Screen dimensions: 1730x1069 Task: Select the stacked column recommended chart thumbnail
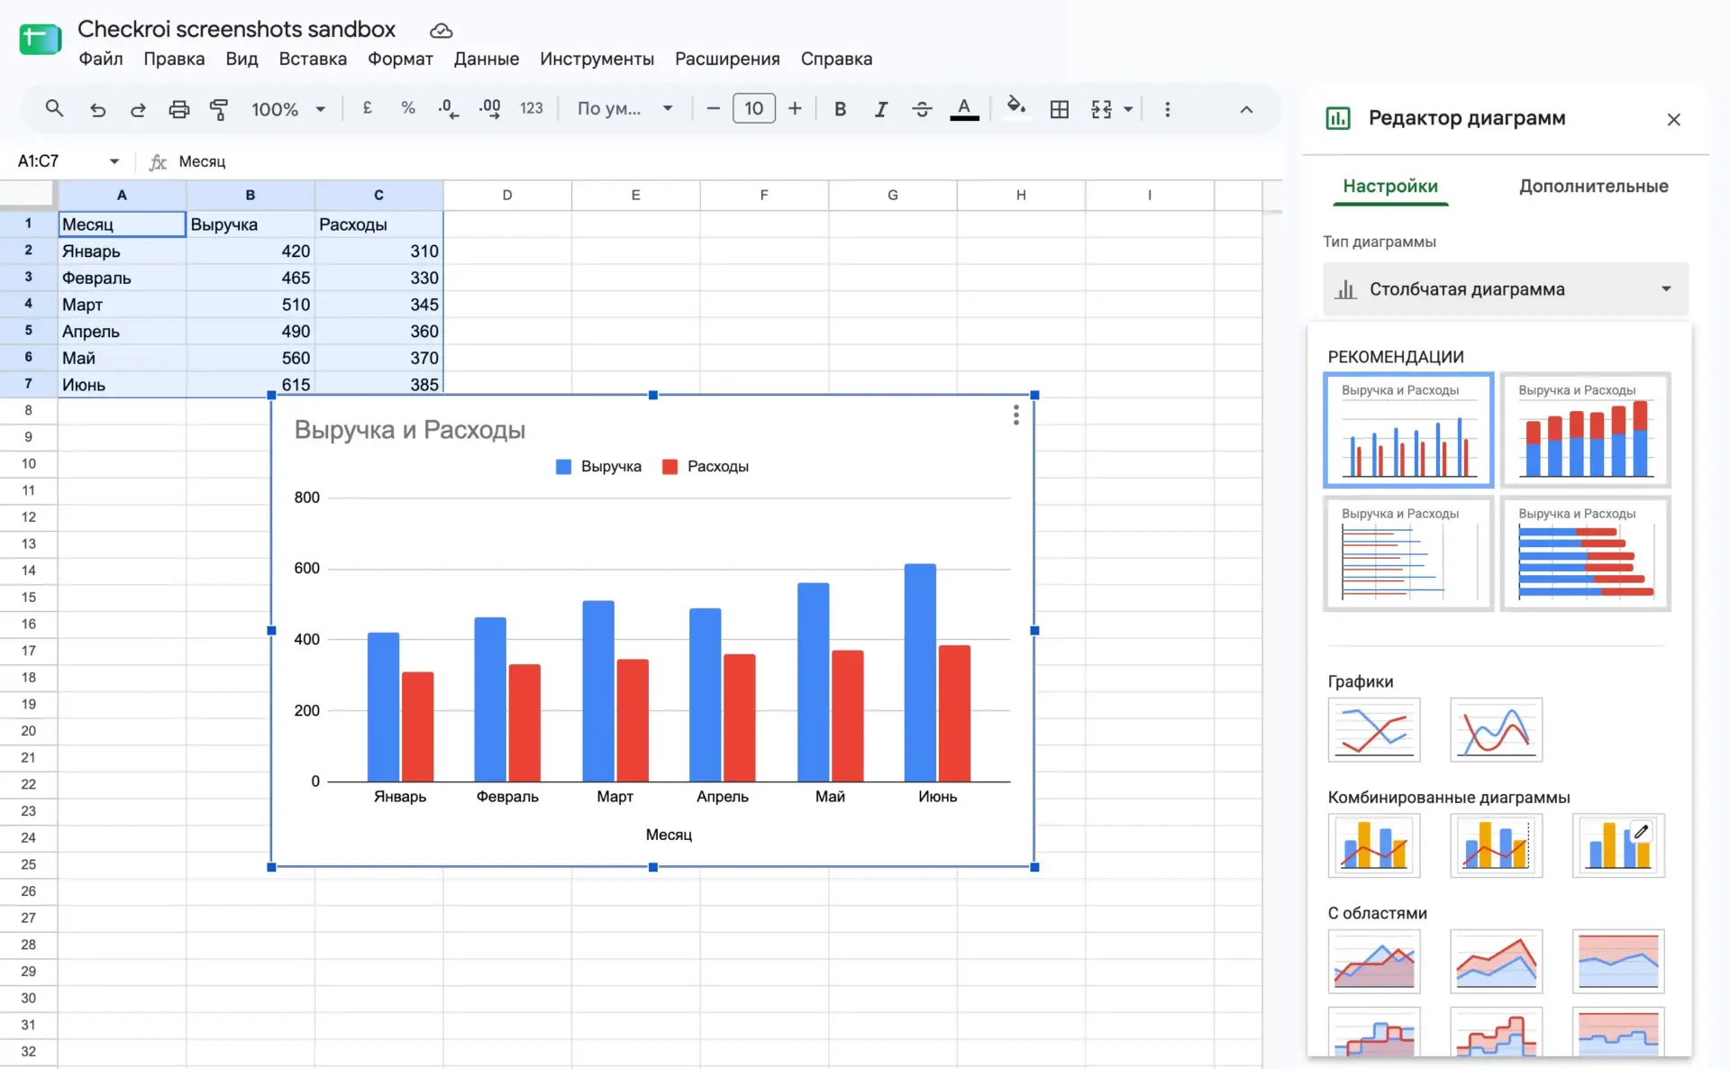point(1585,430)
